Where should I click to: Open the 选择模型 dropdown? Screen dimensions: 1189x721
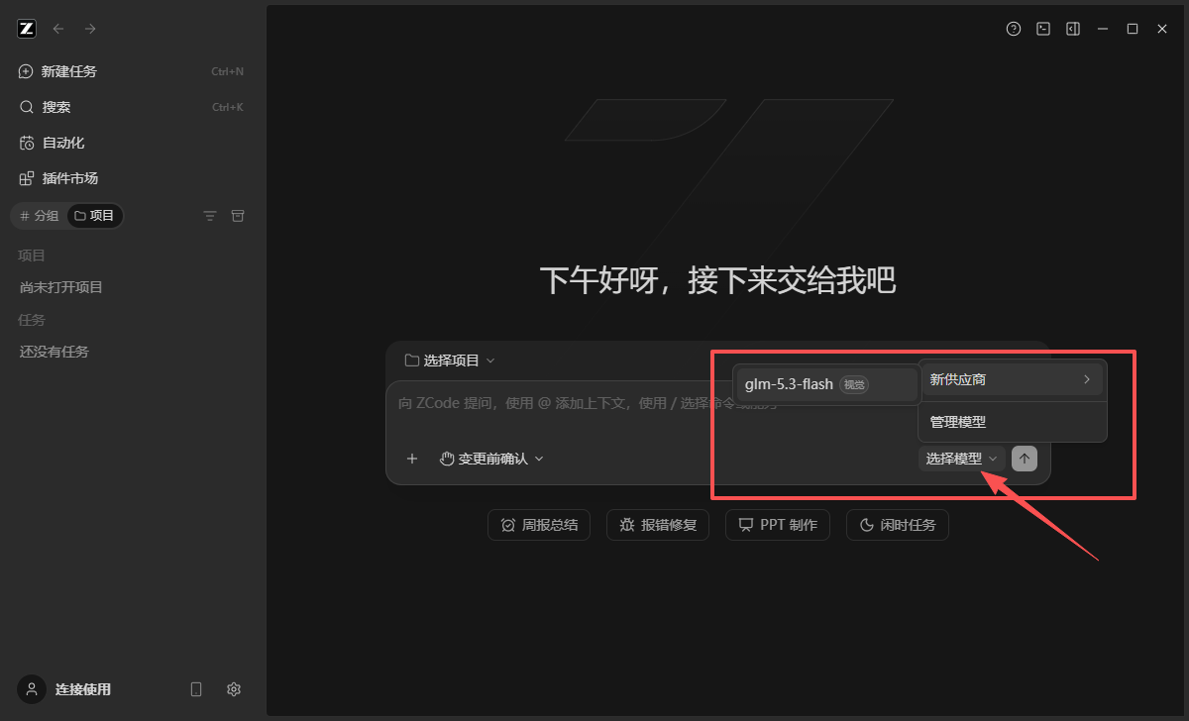[x=961, y=459]
